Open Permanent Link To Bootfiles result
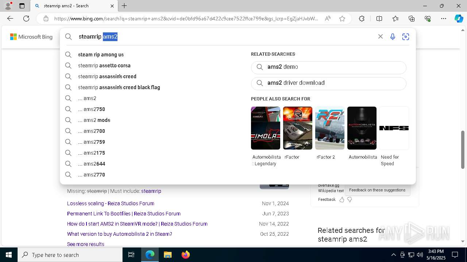The height and width of the screenshot is (262, 467). [x=124, y=214]
